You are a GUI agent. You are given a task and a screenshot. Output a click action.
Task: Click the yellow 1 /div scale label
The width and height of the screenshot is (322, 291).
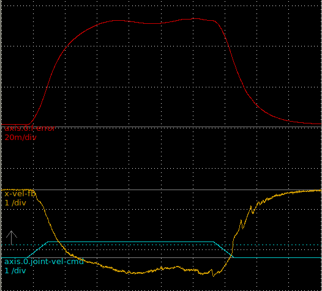[x=15, y=203]
